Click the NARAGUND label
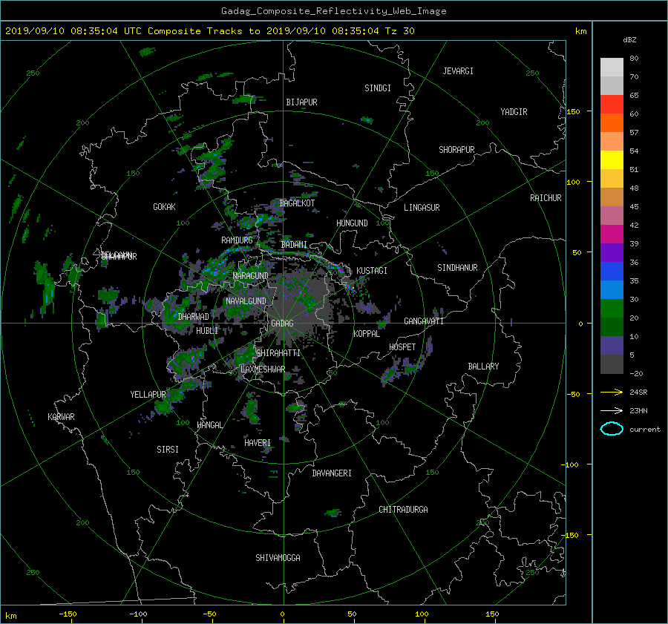 pos(251,276)
